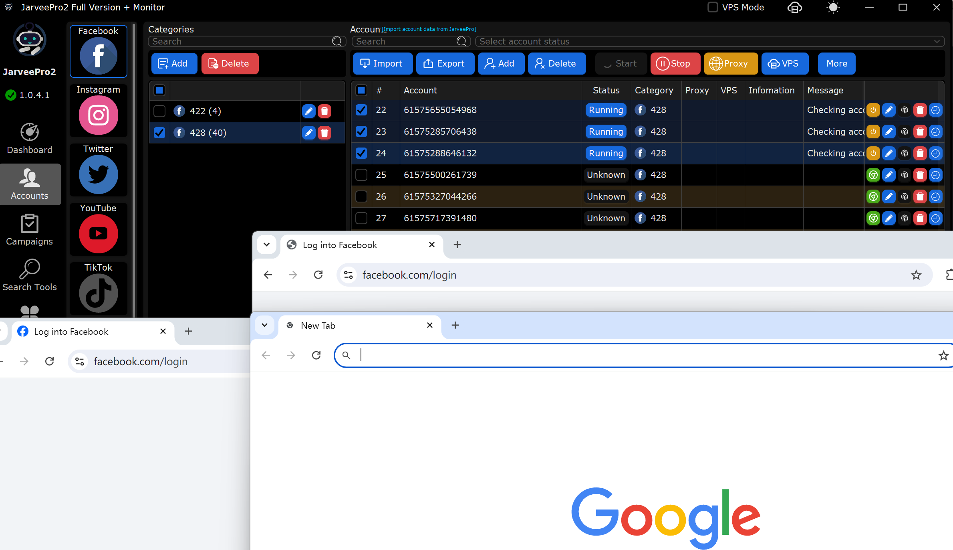Open a new tab in the left Facebook window
The height and width of the screenshot is (550, 953).
[x=189, y=331]
